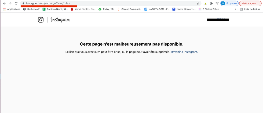Click the yellow extension icon in toolbar
The width and height of the screenshot is (263, 113).
(x=205, y=3)
